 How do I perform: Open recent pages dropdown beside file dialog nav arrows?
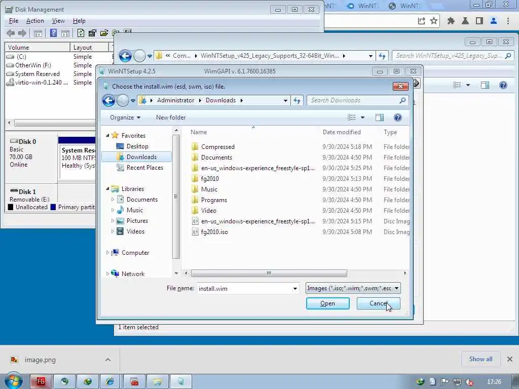pyautogui.click(x=133, y=101)
